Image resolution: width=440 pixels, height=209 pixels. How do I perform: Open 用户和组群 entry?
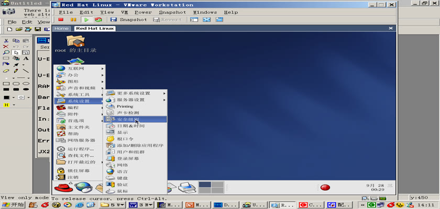point(136,152)
